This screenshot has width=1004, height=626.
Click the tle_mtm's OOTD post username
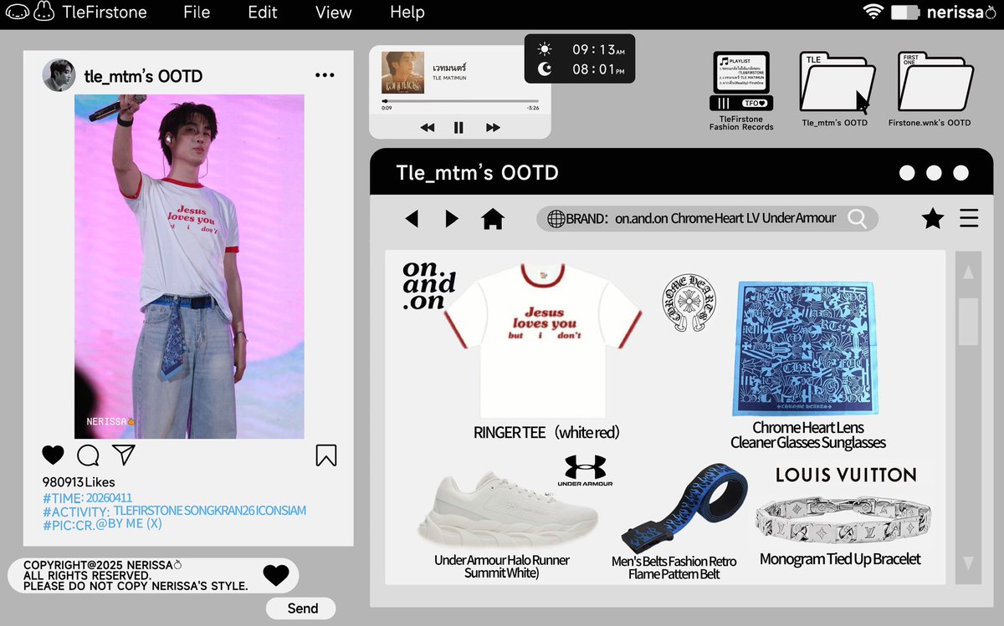point(143,76)
